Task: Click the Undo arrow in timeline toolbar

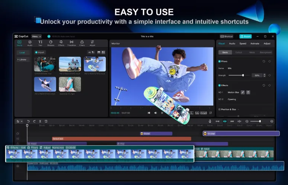Action: [x=28, y=121]
